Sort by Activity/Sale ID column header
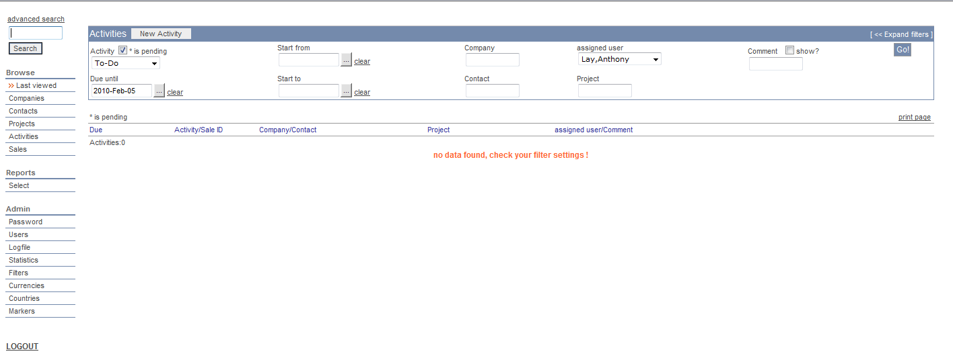 (x=199, y=130)
